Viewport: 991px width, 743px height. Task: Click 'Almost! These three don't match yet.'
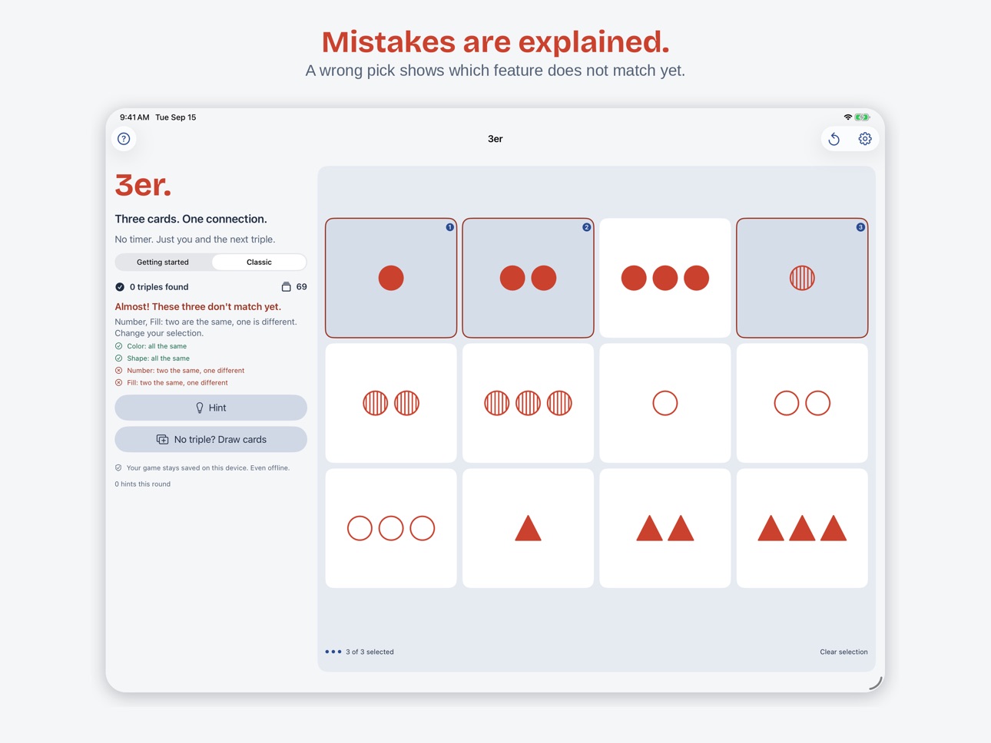(198, 306)
